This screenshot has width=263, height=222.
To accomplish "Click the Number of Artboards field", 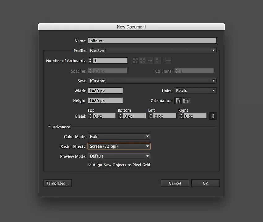I will [110, 60].
